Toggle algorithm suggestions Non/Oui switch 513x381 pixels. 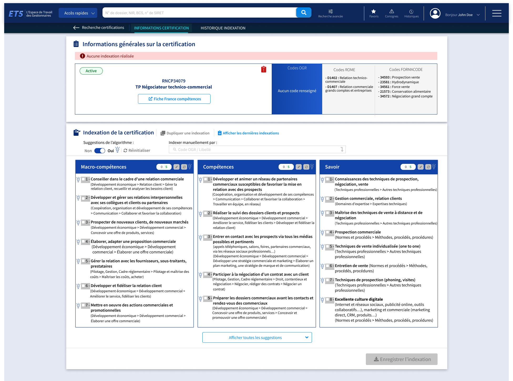click(x=100, y=151)
